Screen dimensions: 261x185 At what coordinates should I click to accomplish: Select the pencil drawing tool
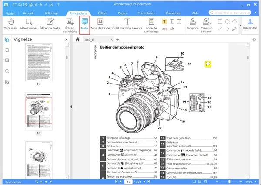(234, 29)
